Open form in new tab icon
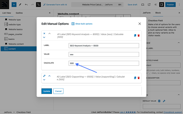 click(149, 5)
